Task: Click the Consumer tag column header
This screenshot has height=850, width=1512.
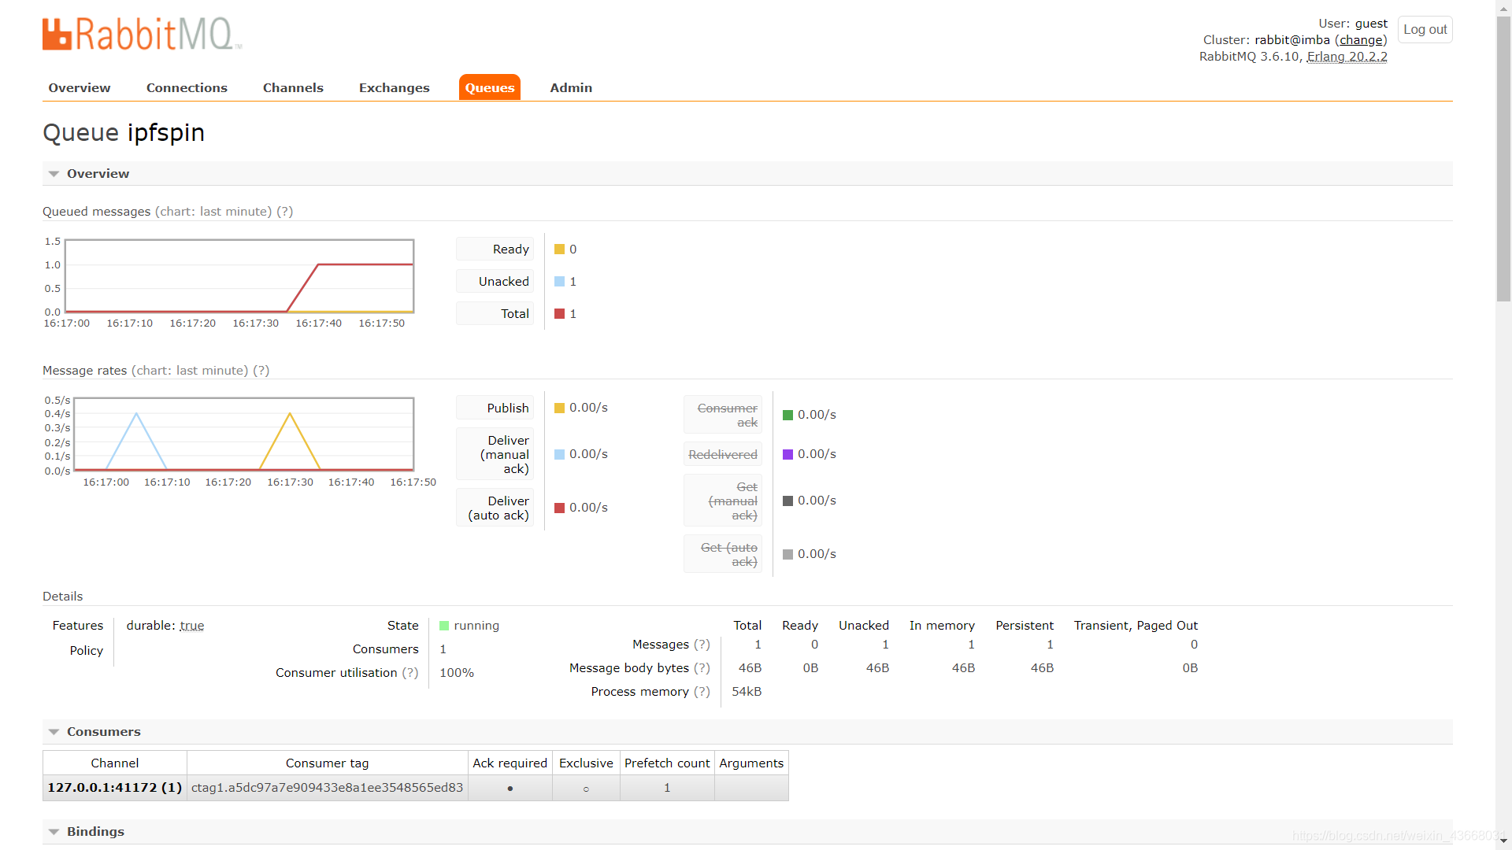Action: [x=328, y=763]
